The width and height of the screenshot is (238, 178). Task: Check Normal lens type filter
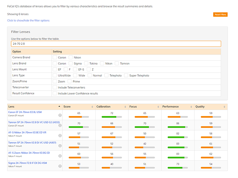click(90, 75)
